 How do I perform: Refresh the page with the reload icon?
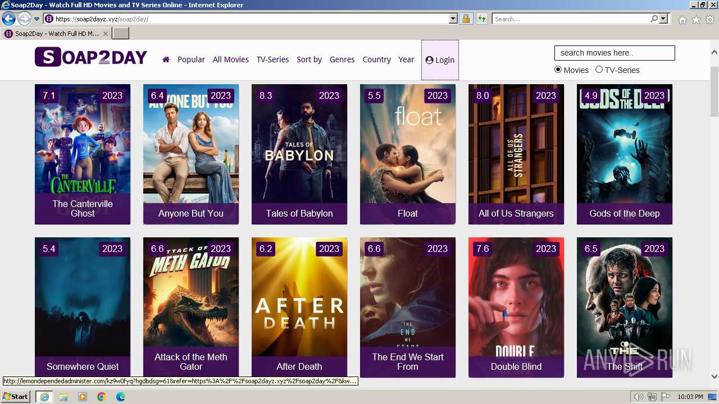481,19
